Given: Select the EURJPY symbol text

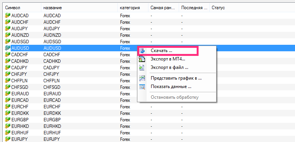Looking at the screenshot, I should pyautogui.click(x=20, y=139).
